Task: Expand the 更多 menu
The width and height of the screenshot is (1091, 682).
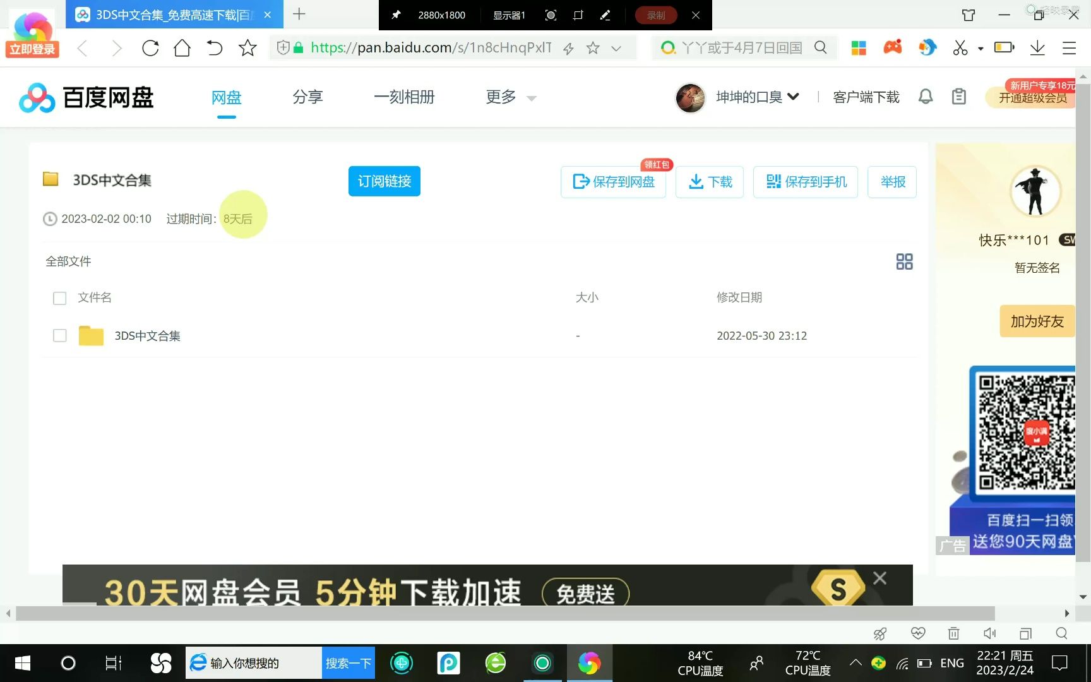Action: click(511, 97)
